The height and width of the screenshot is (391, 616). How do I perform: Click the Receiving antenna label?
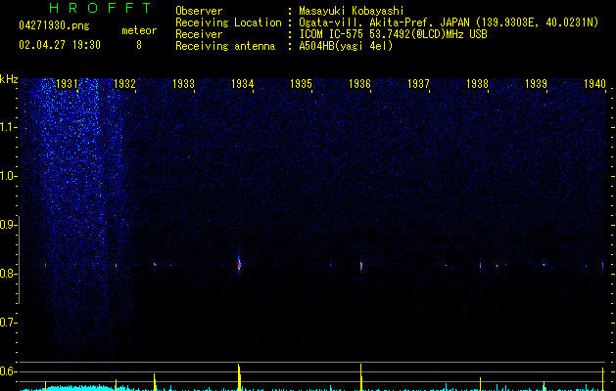tap(225, 46)
